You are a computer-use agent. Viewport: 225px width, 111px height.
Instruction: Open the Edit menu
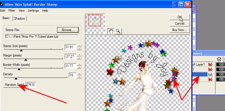pos(3,11)
